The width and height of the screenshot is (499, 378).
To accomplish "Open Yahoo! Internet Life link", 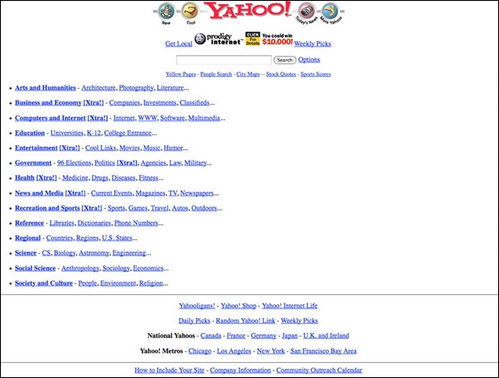I will pos(289,306).
